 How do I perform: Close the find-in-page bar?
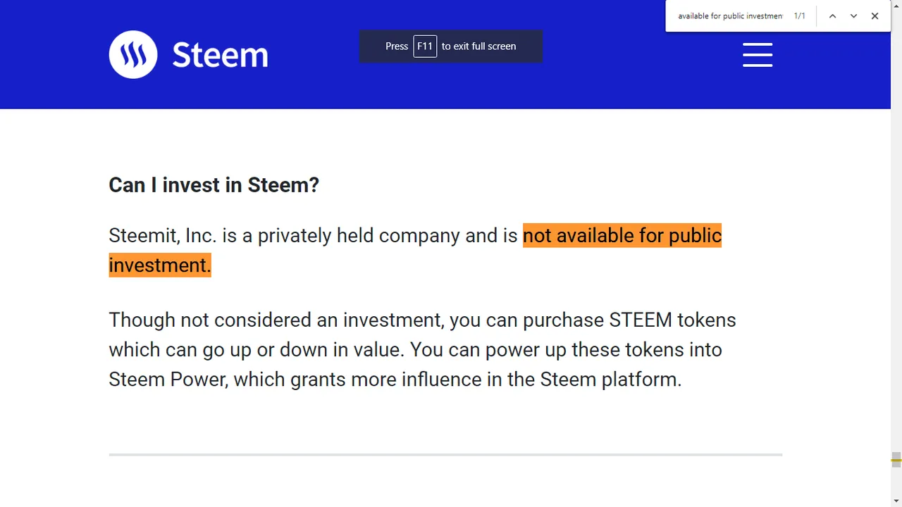(x=875, y=15)
